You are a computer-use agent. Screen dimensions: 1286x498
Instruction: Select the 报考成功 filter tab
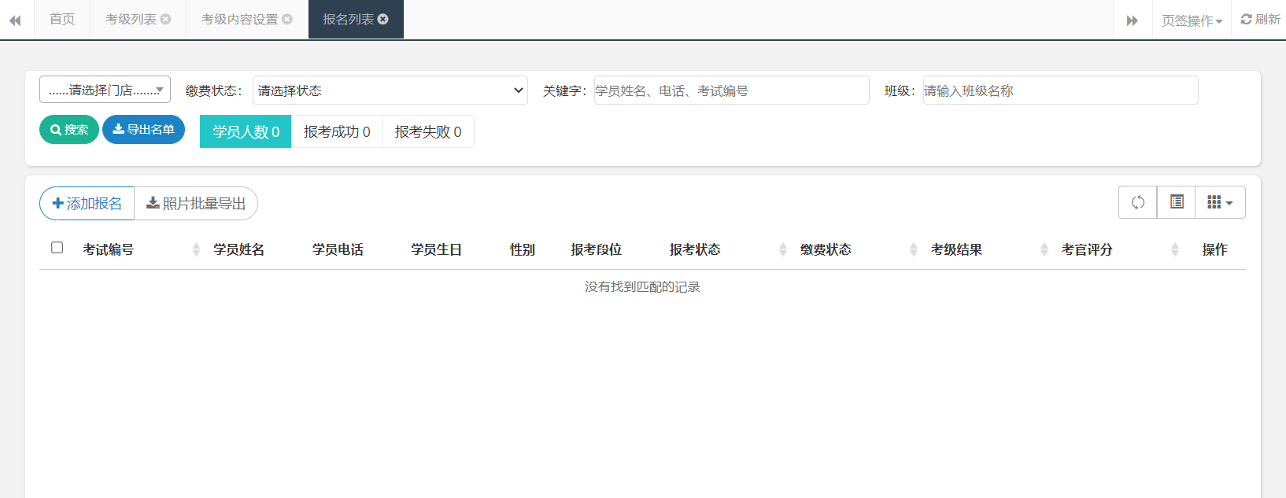337,131
